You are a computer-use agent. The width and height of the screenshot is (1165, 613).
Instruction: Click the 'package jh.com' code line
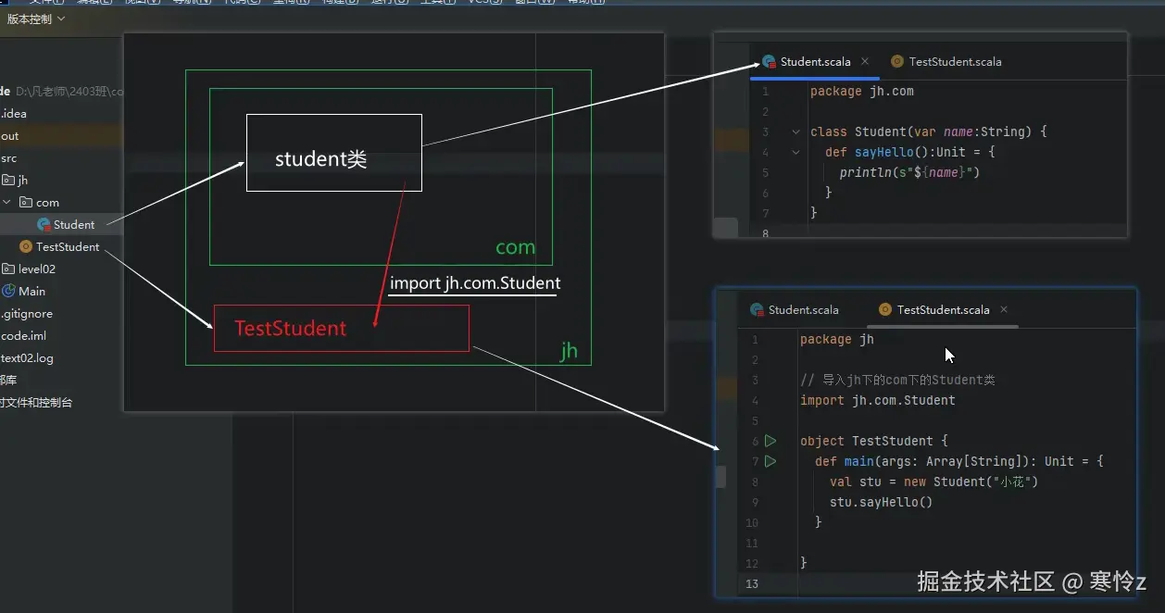pyautogui.click(x=861, y=91)
